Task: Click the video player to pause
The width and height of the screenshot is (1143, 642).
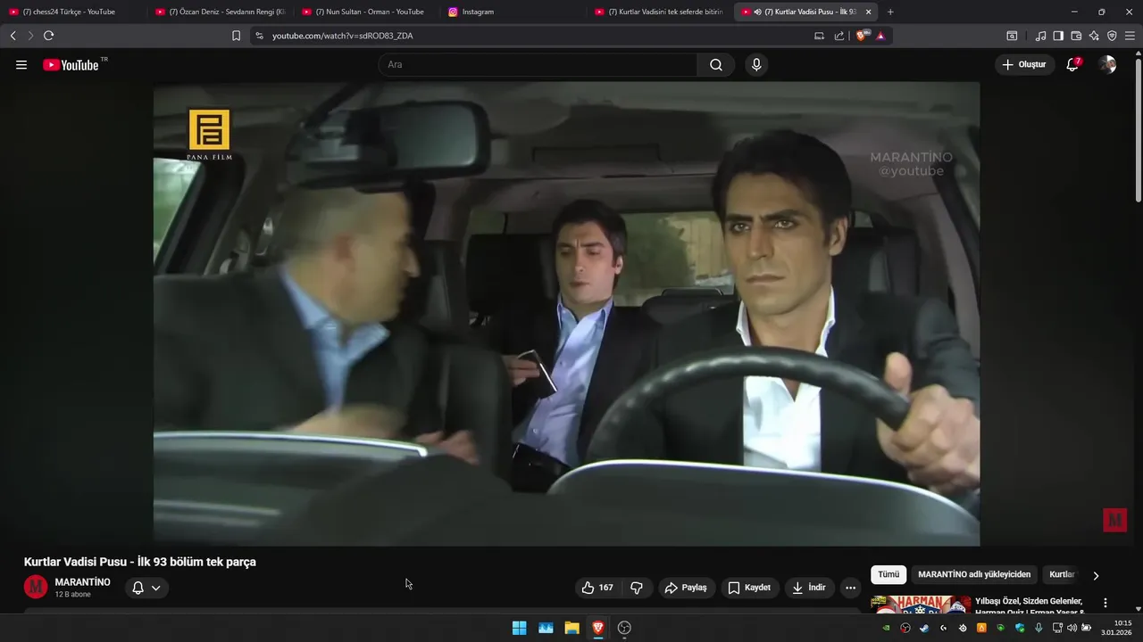Action: click(566, 314)
